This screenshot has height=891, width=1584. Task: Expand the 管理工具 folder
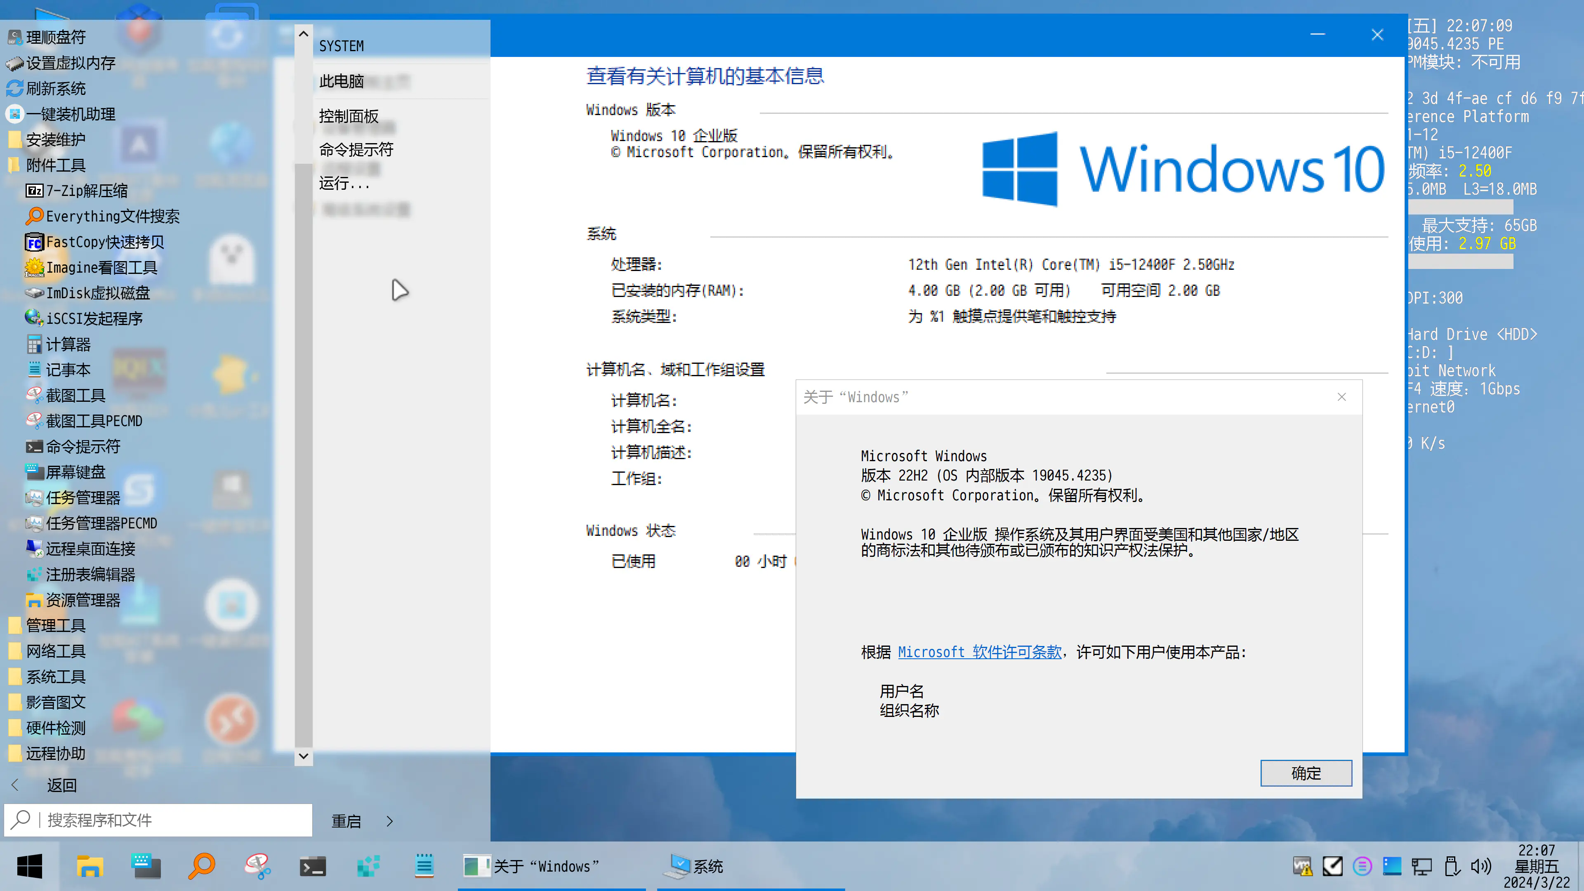55,625
